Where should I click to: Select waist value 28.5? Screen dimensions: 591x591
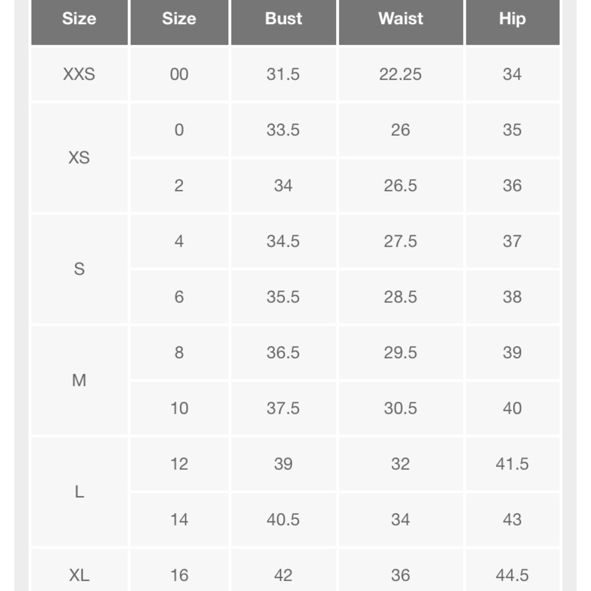click(x=401, y=297)
